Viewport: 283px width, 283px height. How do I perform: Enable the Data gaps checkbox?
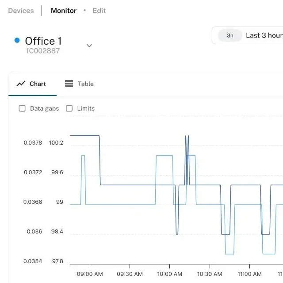pyautogui.click(x=22, y=108)
